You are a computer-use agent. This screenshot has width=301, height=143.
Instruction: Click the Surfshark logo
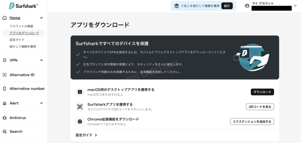[24, 6]
